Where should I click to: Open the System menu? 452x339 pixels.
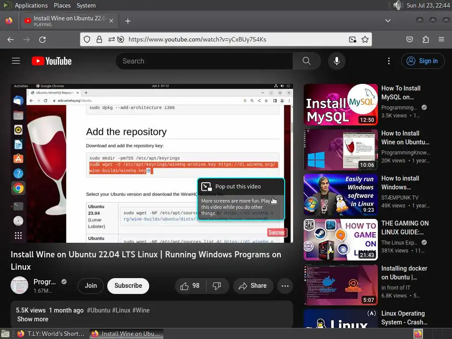(86, 5)
